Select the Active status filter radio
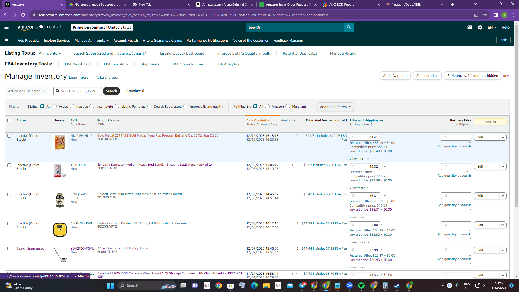 click(x=55, y=106)
